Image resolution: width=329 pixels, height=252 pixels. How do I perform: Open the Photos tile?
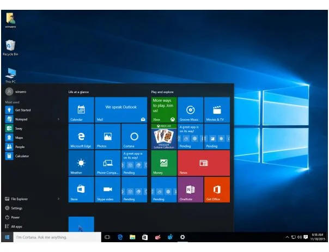[108, 136]
